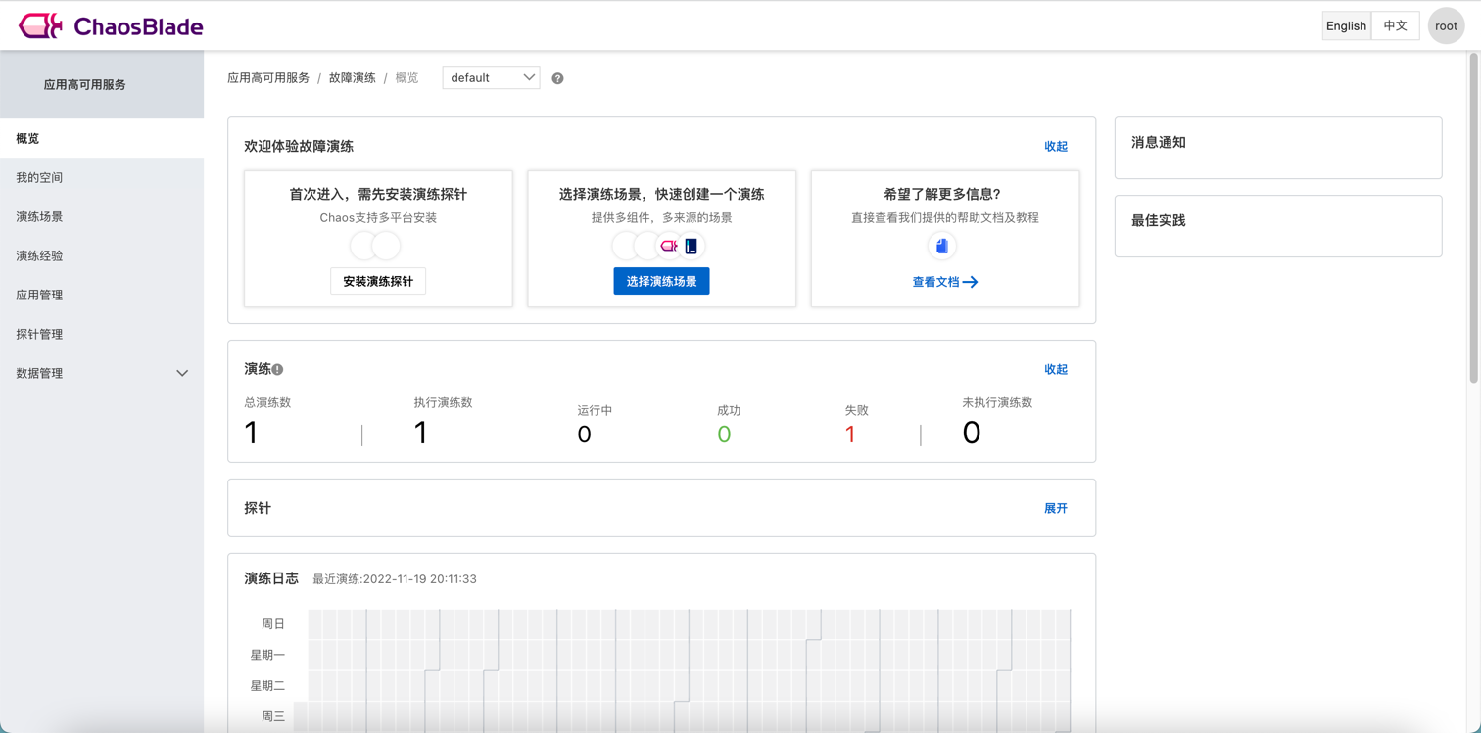Viewport: 1481px width, 733px height.
Task: Switch language to English
Action: click(1346, 26)
